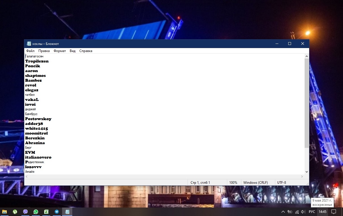Open Excel from the taskbar
The height and width of the screenshot is (216, 343).
46,212
